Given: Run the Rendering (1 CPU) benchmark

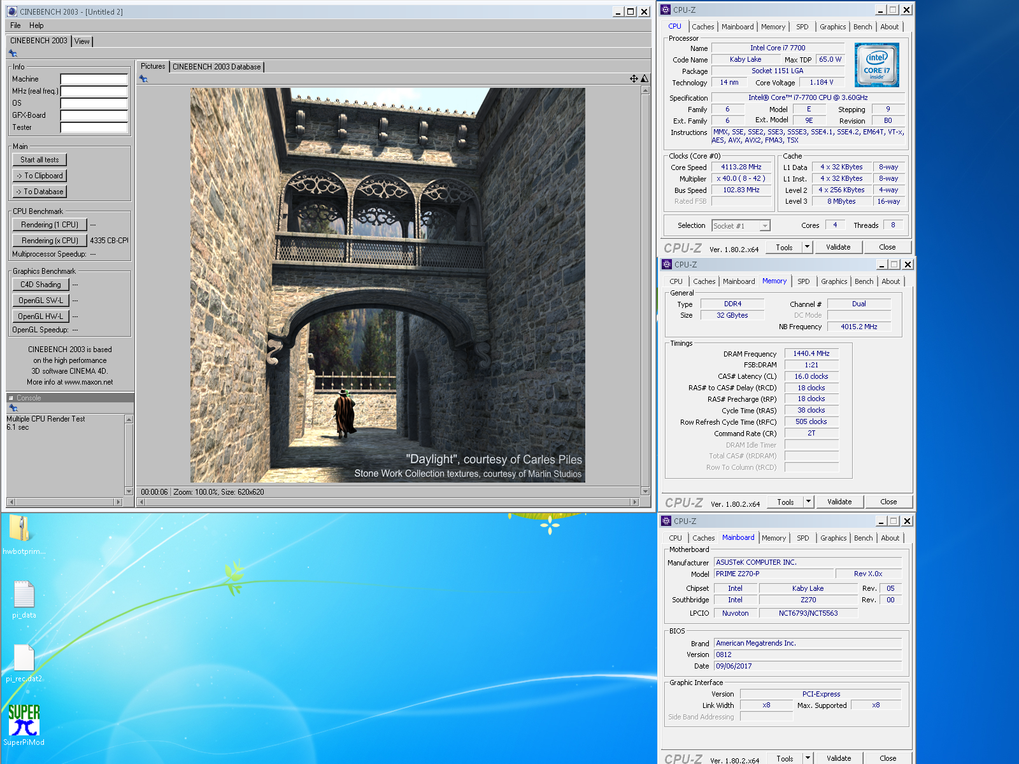Looking at the screenshot, I should (50, 225).
